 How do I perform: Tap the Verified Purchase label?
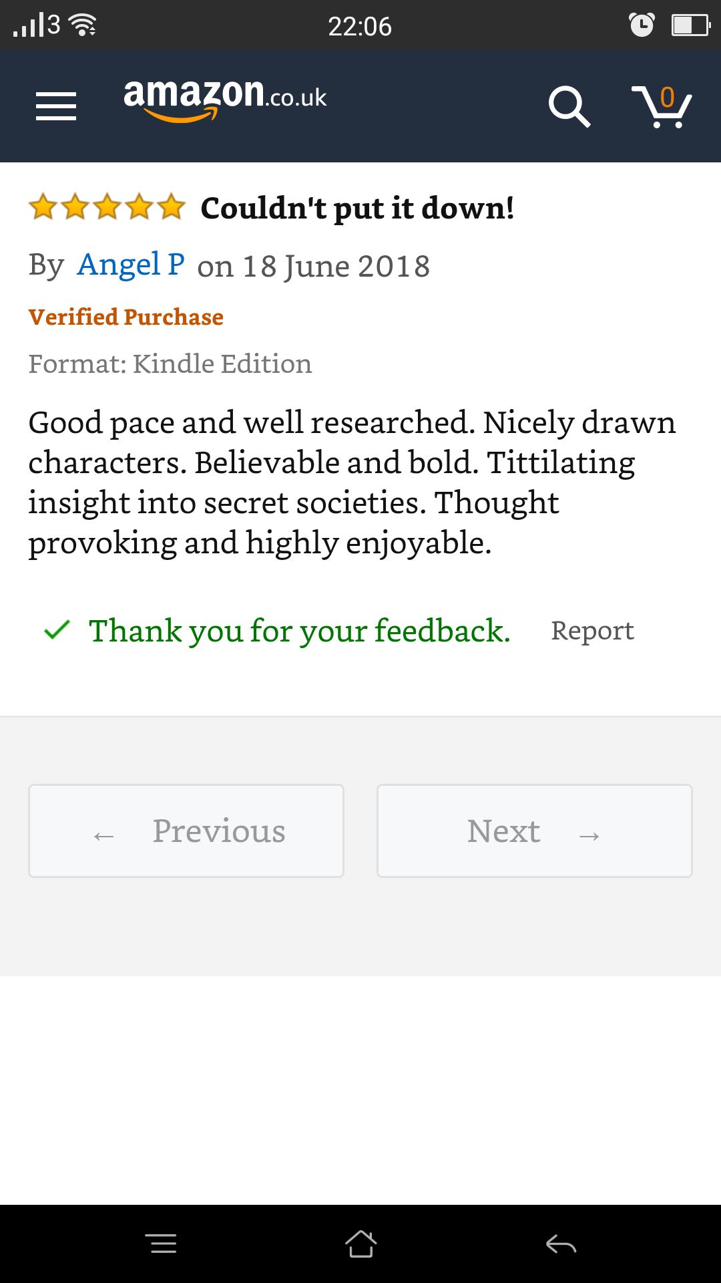(x=126, y=317)
